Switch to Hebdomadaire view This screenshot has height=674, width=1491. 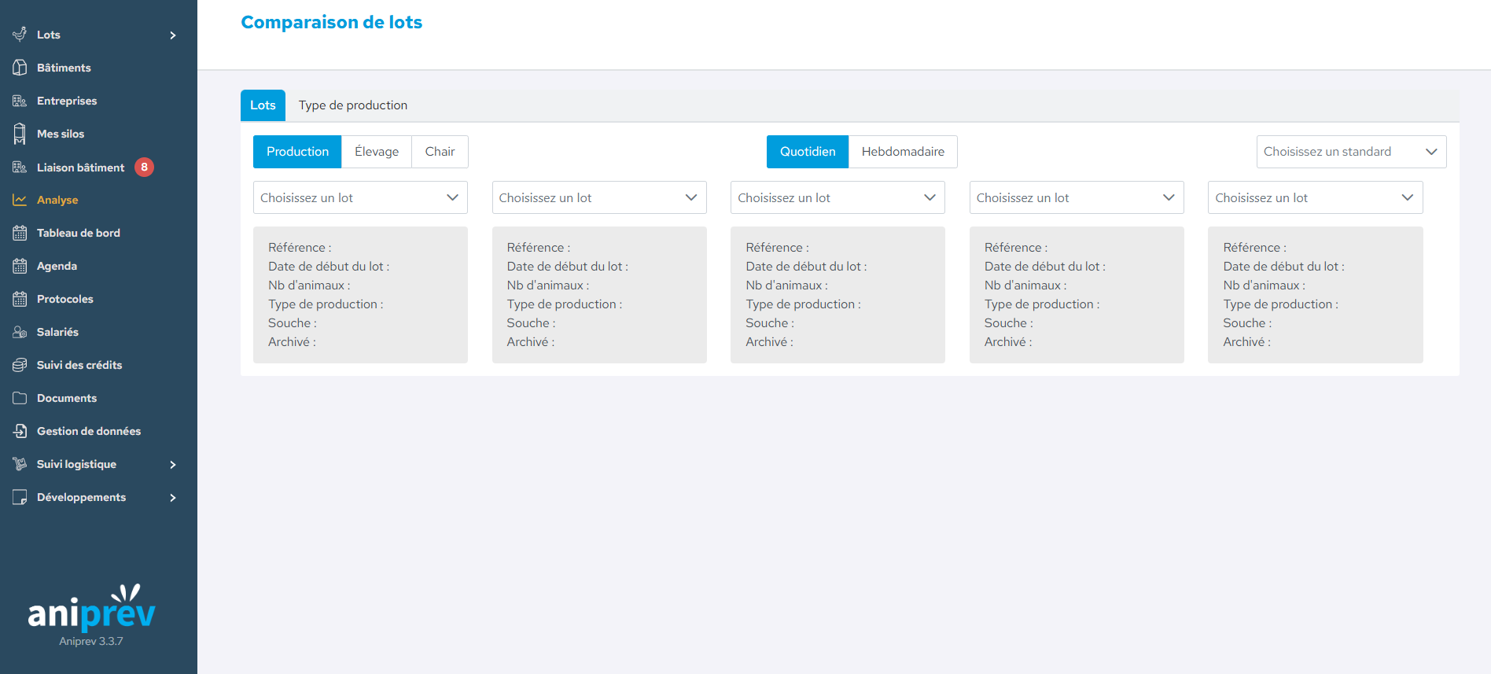click(x=902, y=152)
